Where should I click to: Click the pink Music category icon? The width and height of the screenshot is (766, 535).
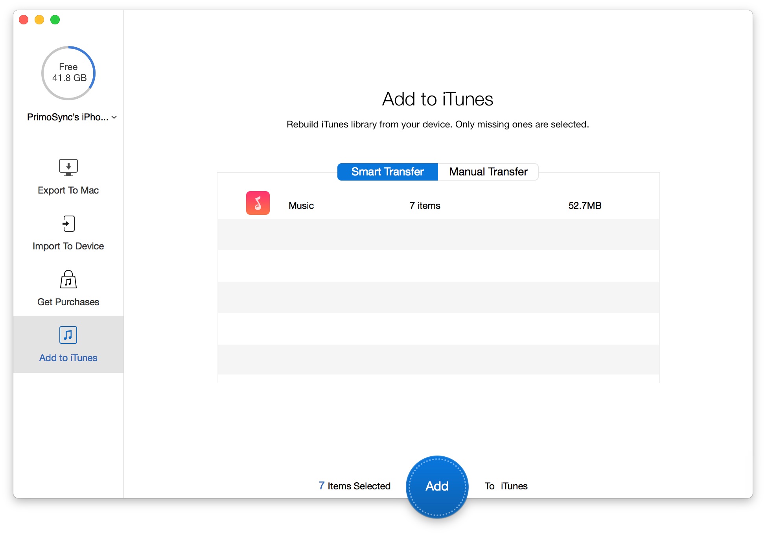tap(258, 203)
